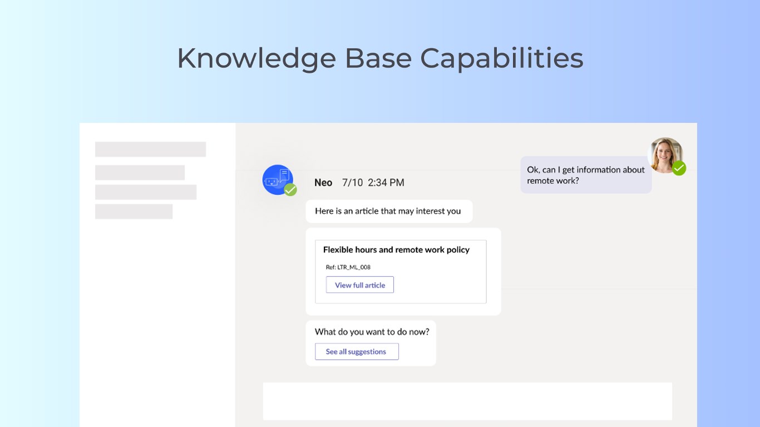The width and height of the screenshot is (760, 427).
Task: Click the user's profile photo
Action: tap(665, 155)
